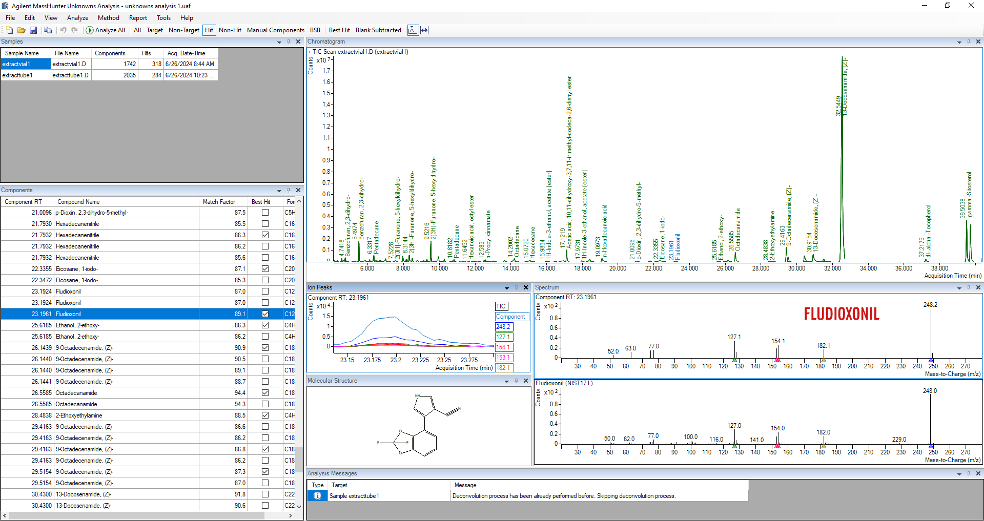Click the autoscale horizontal arrows icon
Image resolution: width=984 pixels, height=521 pixels.
pyautogui.click(x=424, y=30)
